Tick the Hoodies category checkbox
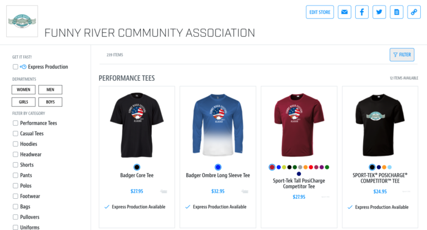 [16, 144]
